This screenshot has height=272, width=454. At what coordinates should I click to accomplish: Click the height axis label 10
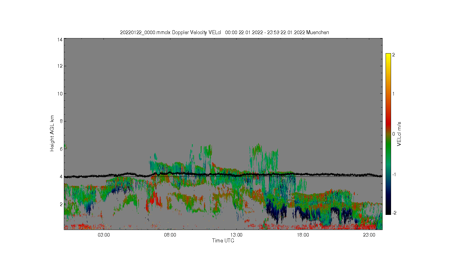(60, 94)
